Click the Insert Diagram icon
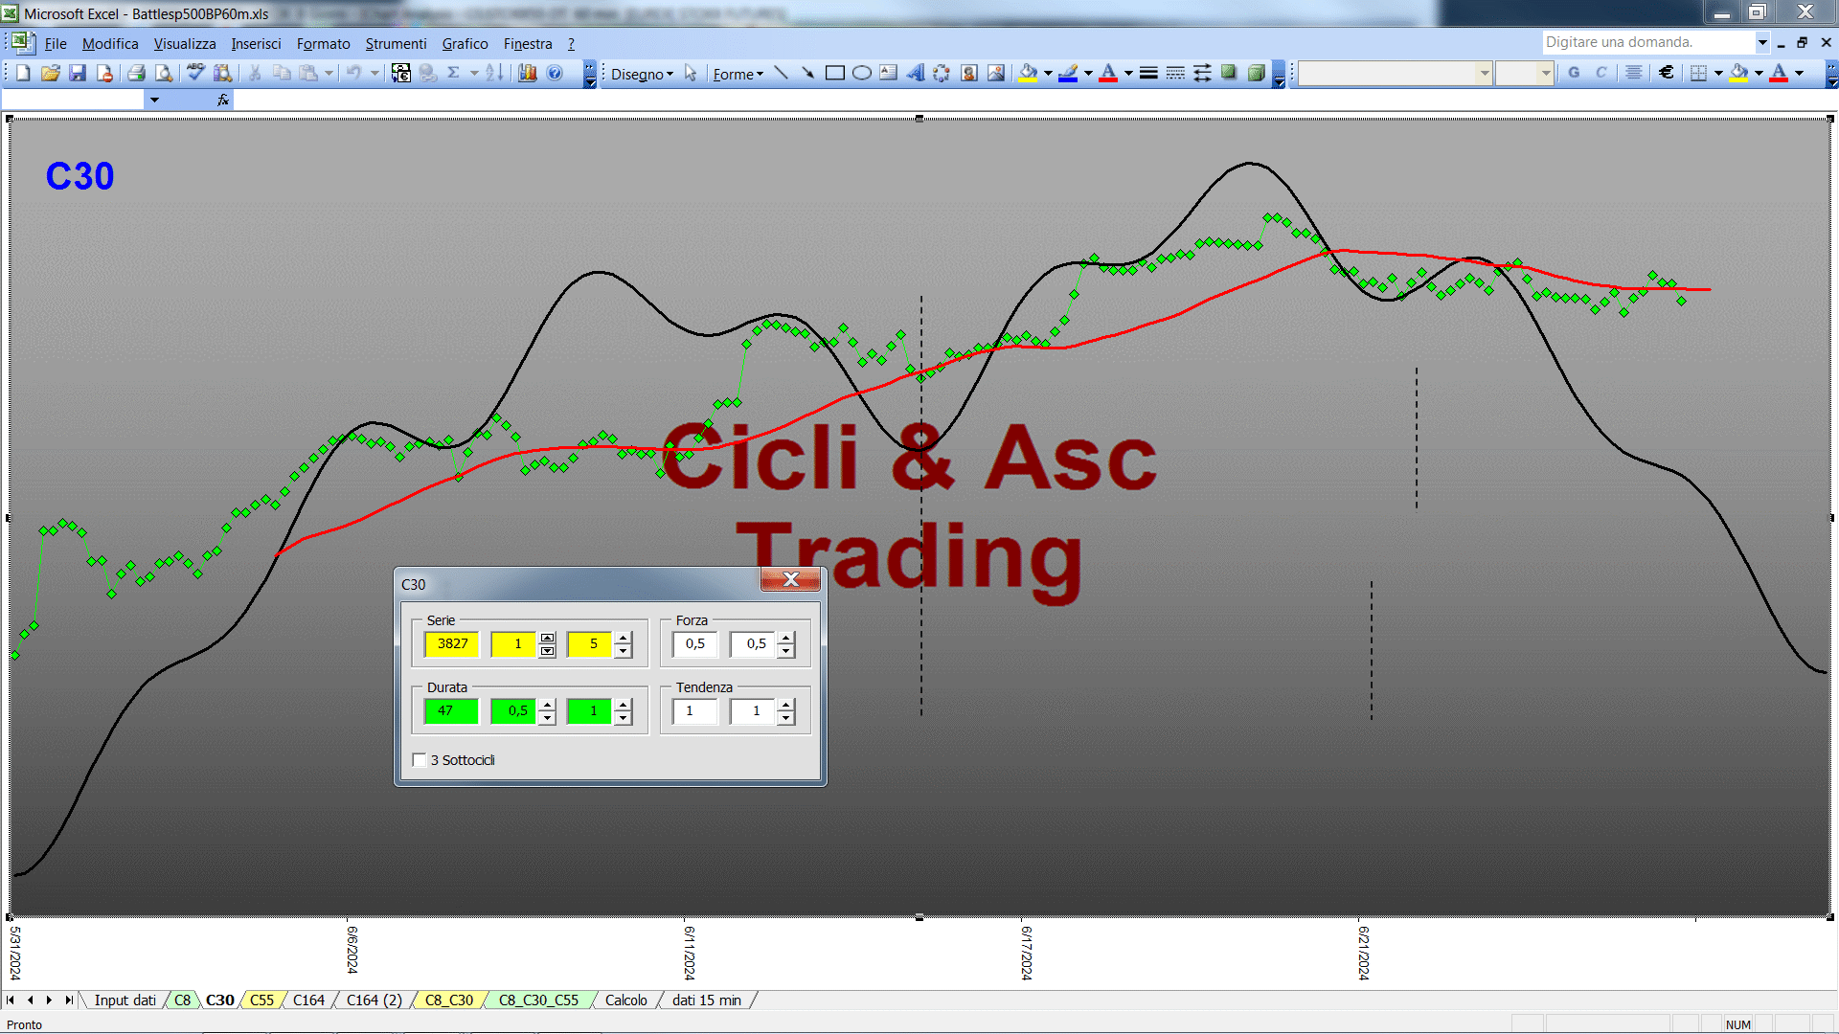This screenshot has height=1034, width=1839. (942, 74)
